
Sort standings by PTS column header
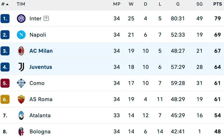(x=217, y=4)
